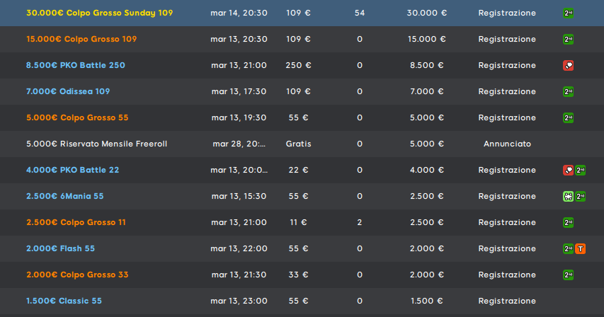
Task: Click the green 2nd chance icon on the PKO Battle 22 row
Action: pyautogui.click(x=580, y=170)
